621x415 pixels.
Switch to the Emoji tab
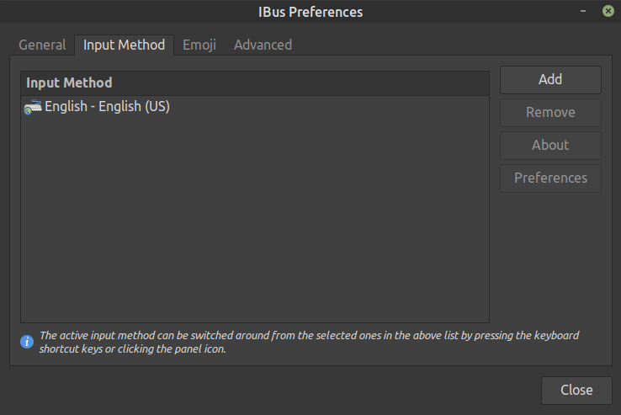pos(199,45)
